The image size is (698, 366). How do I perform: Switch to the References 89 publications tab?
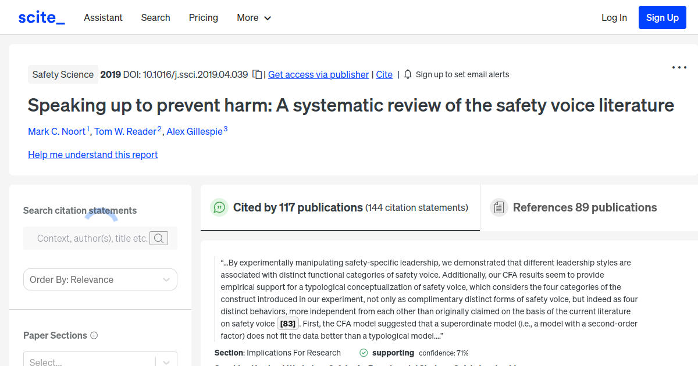pos(585,207)
